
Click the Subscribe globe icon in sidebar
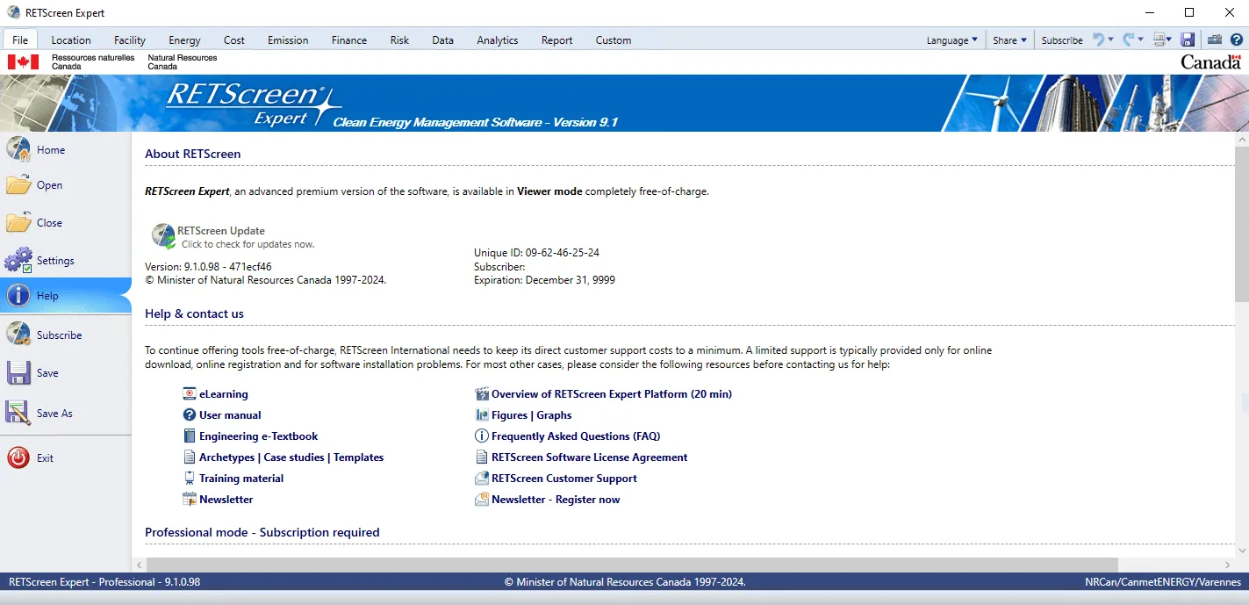click(18, 335)
